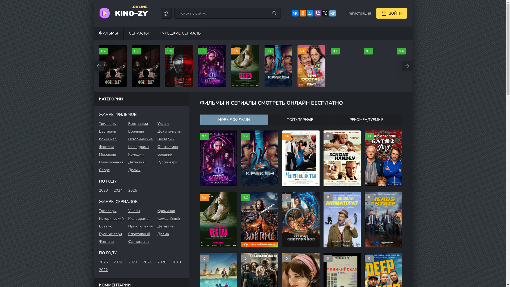Open Сестра poster in films grid
510x287 pixels.
click(x=219, y=220)
